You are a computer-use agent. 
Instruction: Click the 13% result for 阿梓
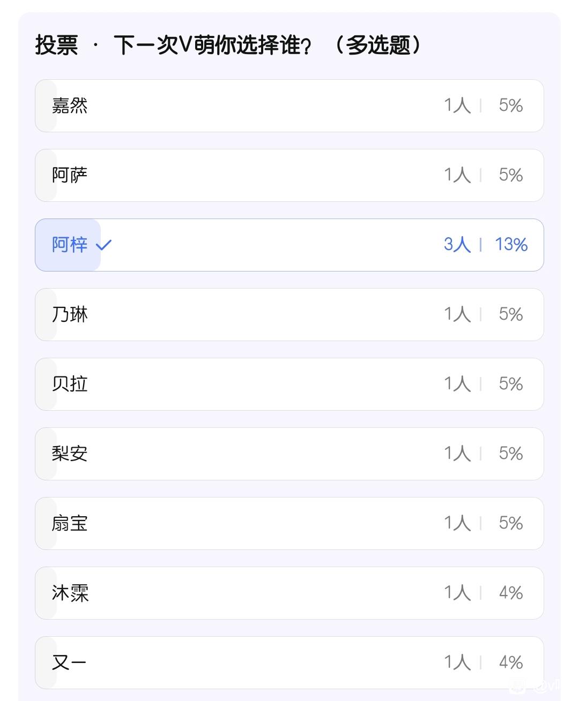pos(511,245)
